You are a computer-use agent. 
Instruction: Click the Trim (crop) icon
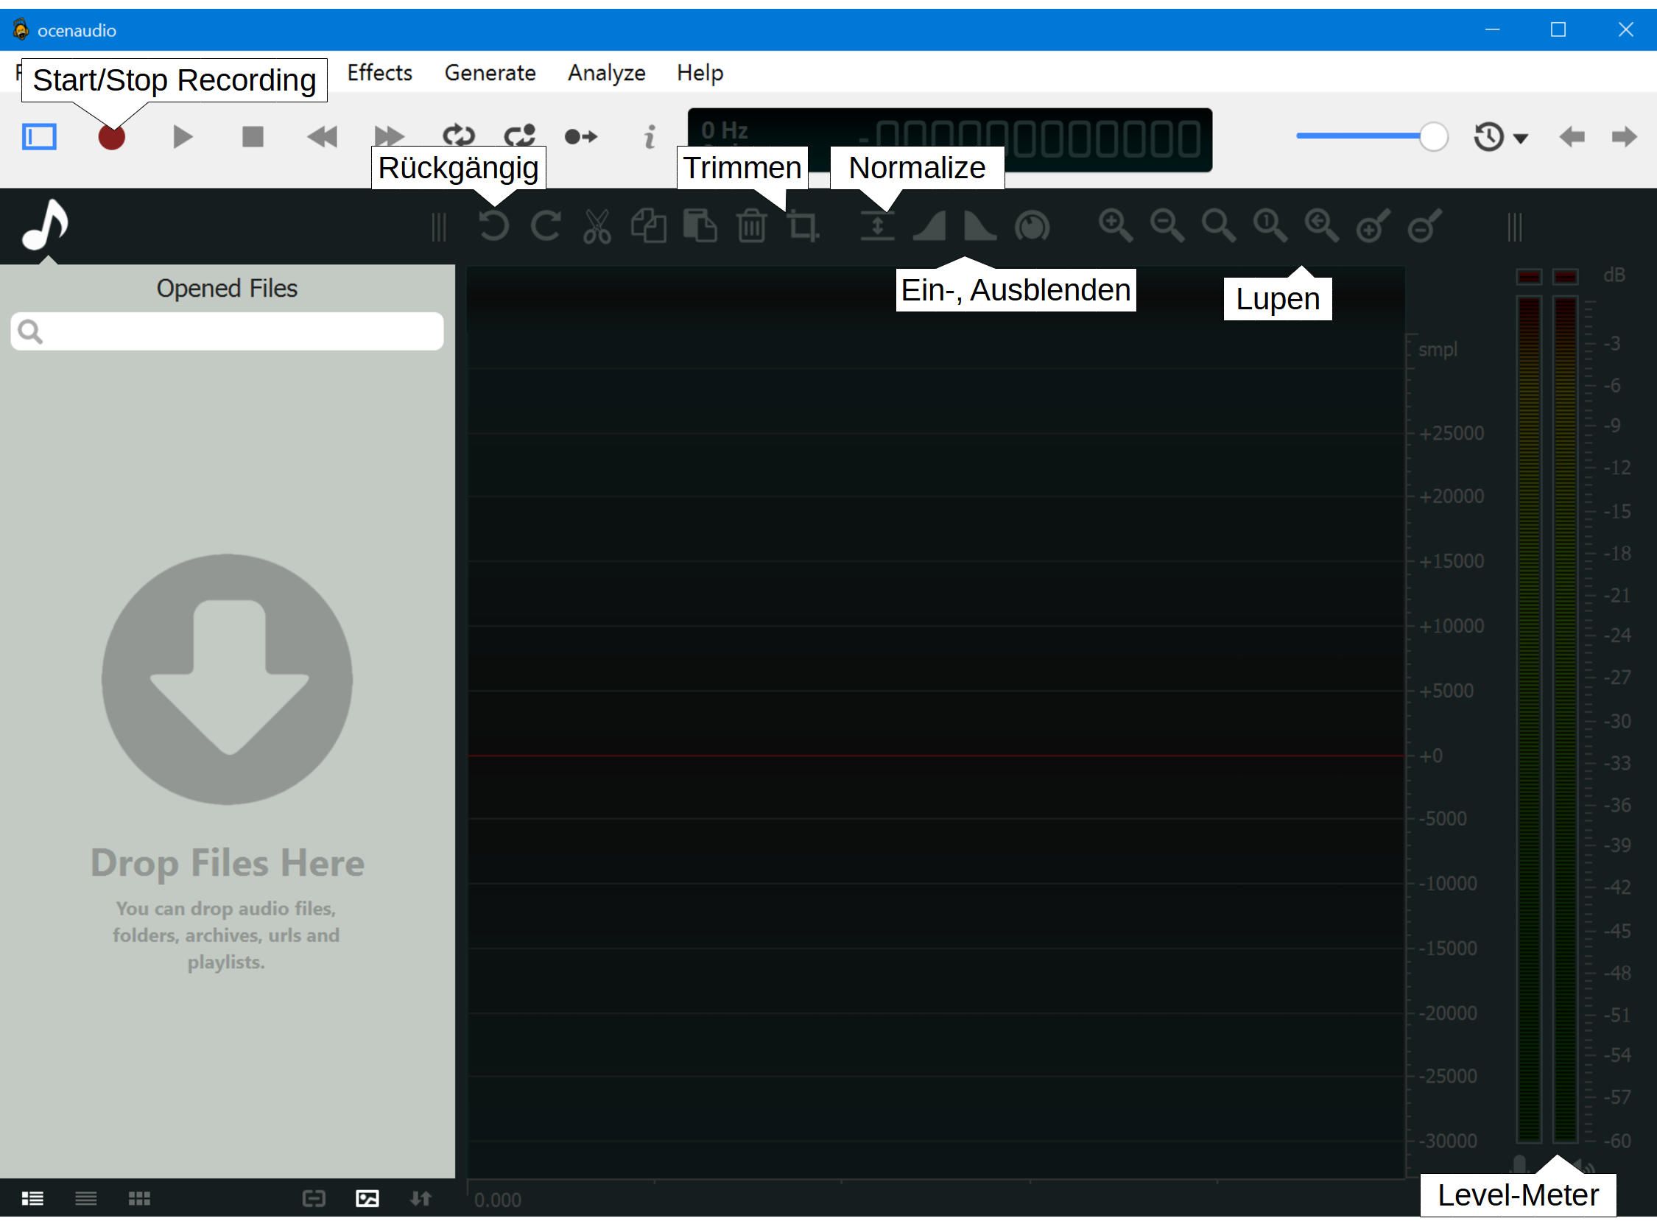803,226
